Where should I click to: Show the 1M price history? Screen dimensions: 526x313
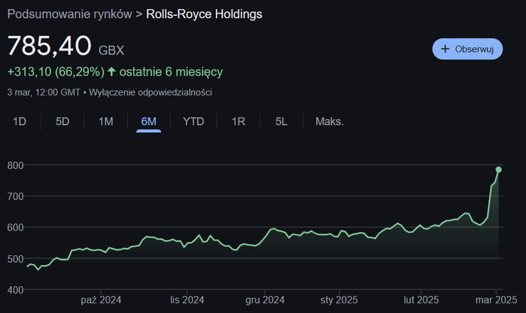[106, 122]
